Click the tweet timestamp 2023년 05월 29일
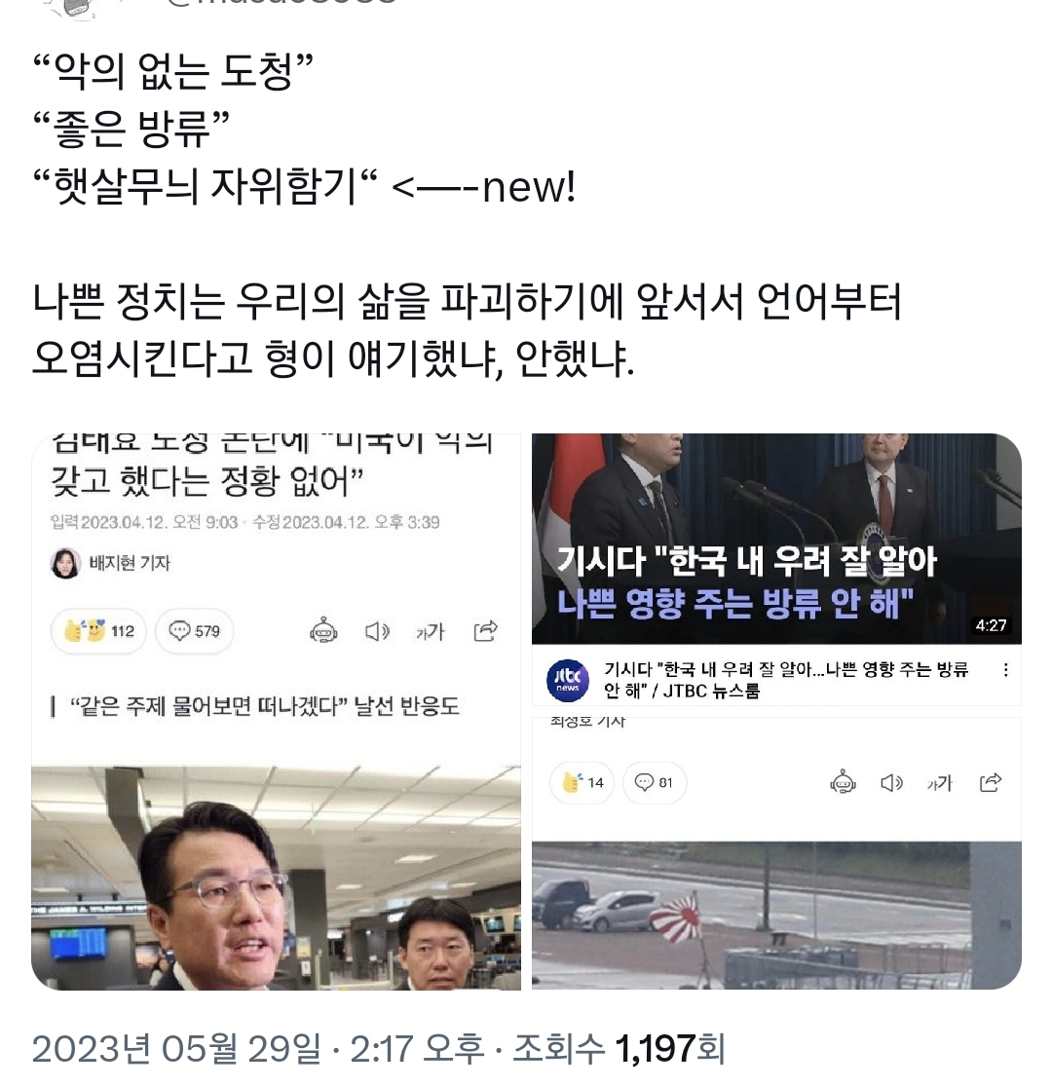 tap(176, 1049)
